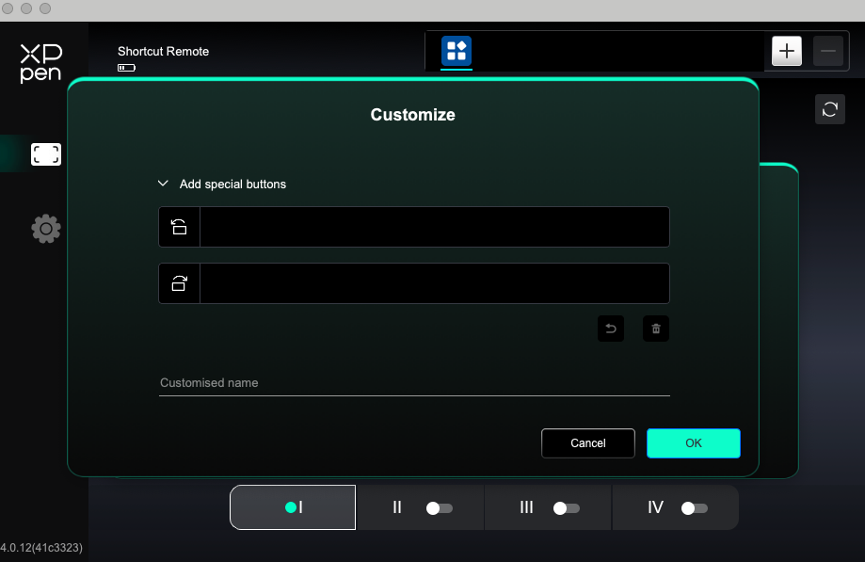The image size is (865, 562).
Task: Remove application with the minus button
Action: (828, 51)
